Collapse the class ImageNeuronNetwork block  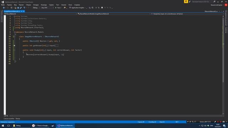coord(14,37)
